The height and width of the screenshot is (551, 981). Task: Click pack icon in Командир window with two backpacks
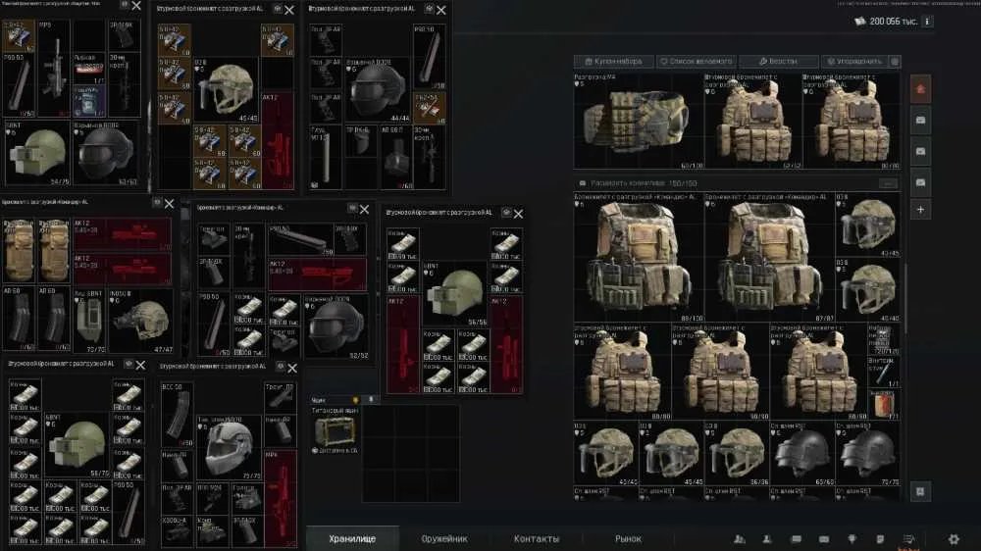pos(157,203)
